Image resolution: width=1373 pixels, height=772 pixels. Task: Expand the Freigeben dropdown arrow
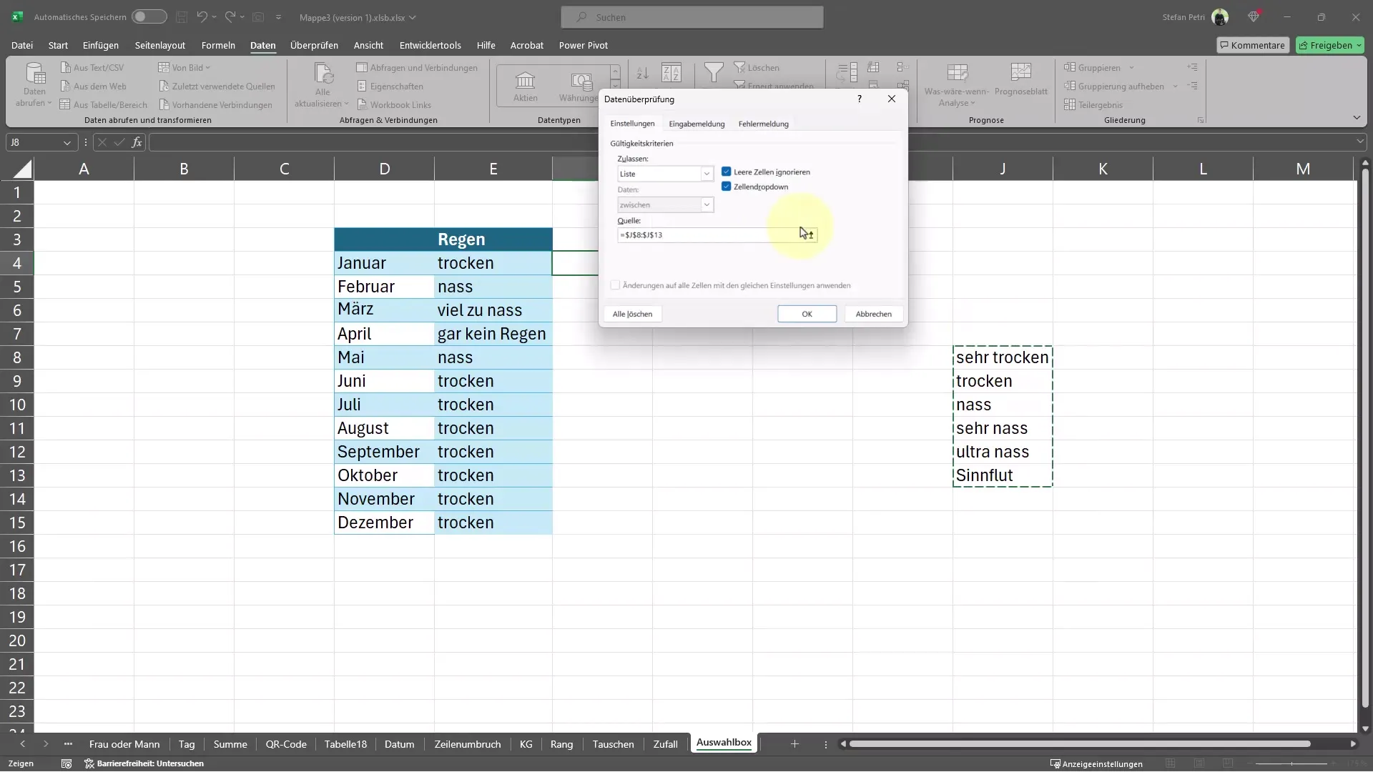pos(1359,45)
